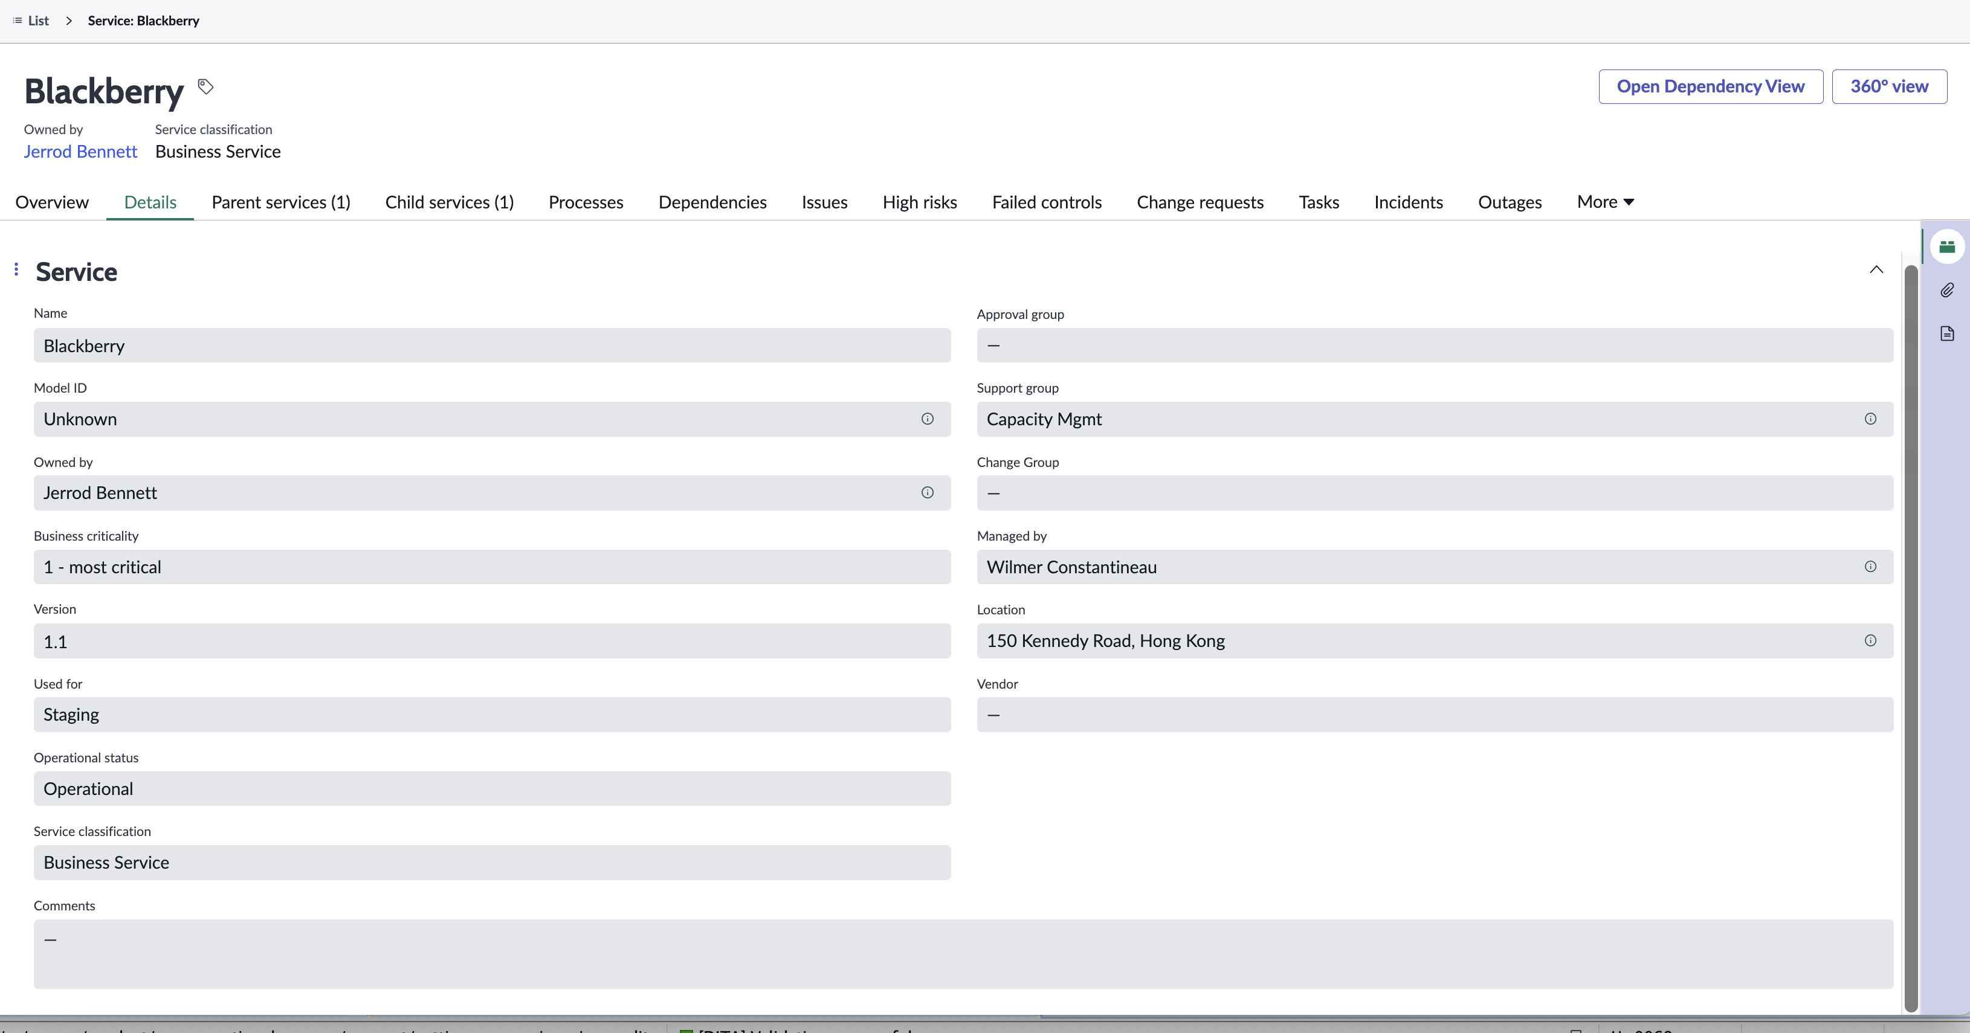Expand the More tabs dropdown
This screenshot has width=1970, height=1033.
1605,202
